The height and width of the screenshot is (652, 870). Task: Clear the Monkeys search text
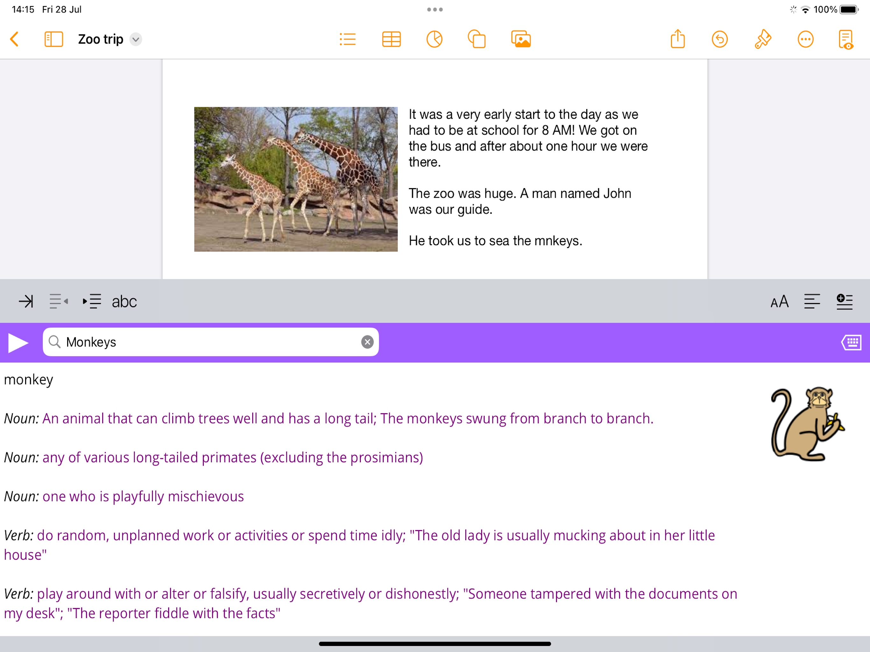point(367,342)
